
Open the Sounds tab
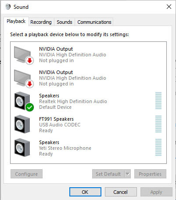coord(65,22)
